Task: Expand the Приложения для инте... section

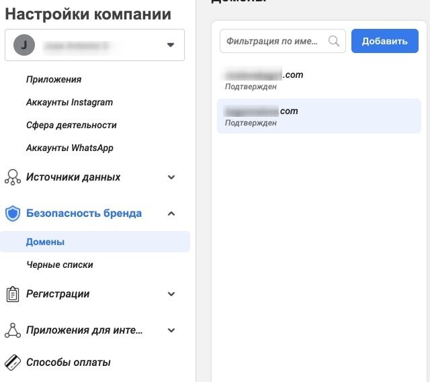Action: 171,330
